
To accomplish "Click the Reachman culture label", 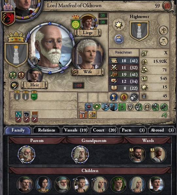I will point(124,52).
